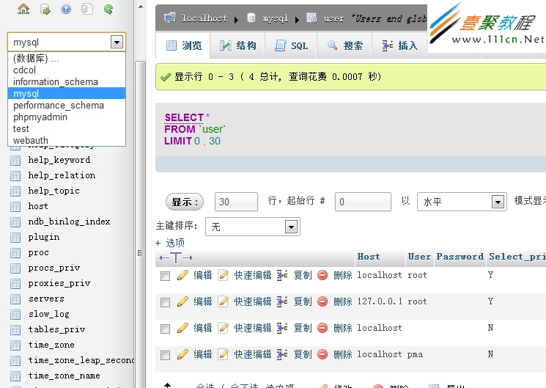Open the documentation pages icon
This screenshot has height=388, width=546.
coord(87,9)
